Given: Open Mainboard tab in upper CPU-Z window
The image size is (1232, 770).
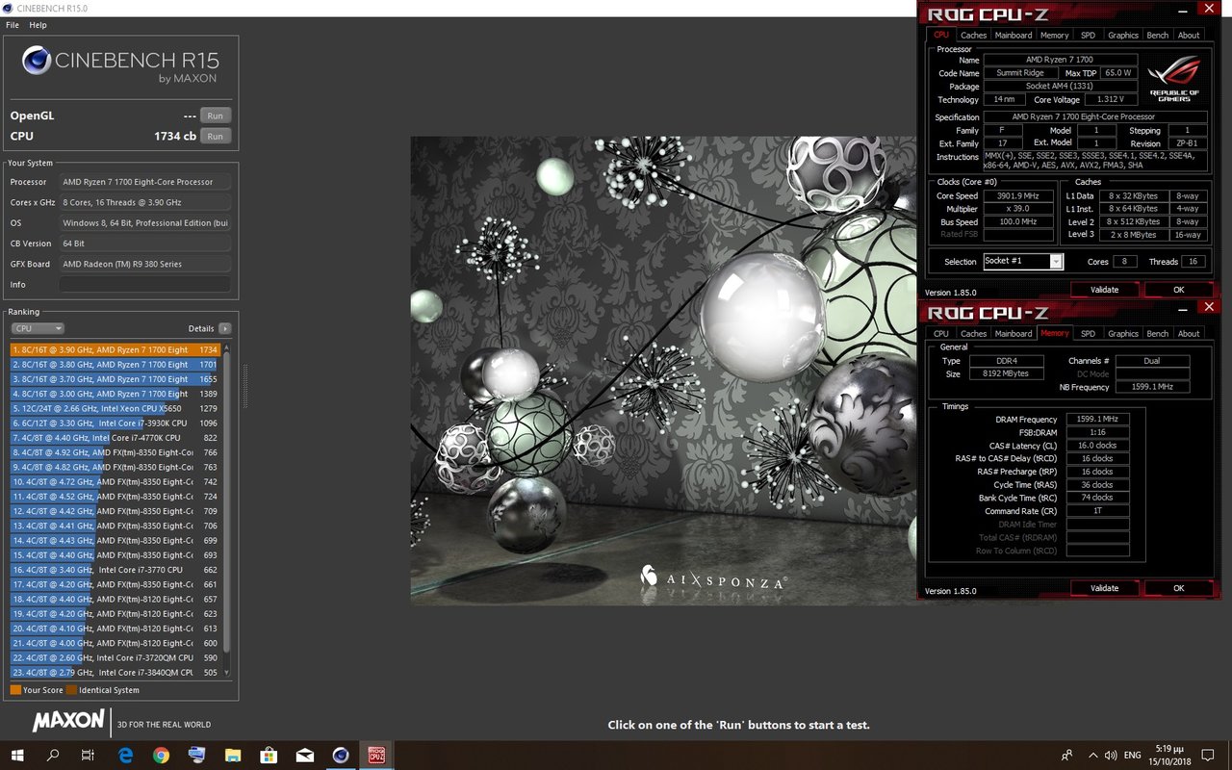Looking at the screenshot, I should (x=1014, y=36).
